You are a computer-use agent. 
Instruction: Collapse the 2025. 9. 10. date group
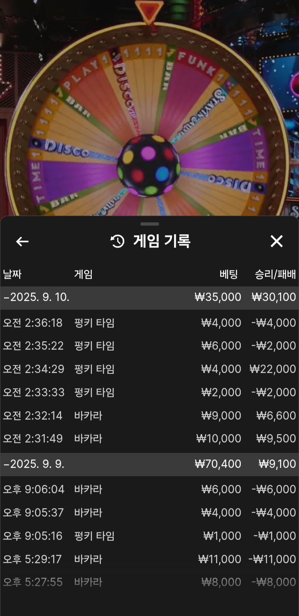click(x=149, y=297)
